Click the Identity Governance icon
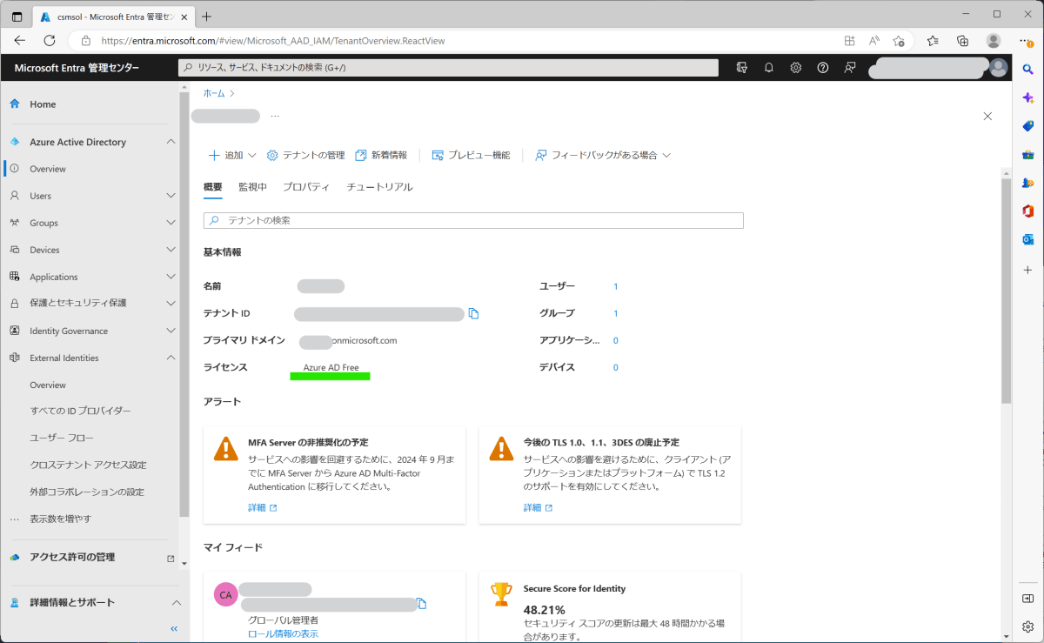This screenshot has width=1044, height=643. [x=15, y=331]
